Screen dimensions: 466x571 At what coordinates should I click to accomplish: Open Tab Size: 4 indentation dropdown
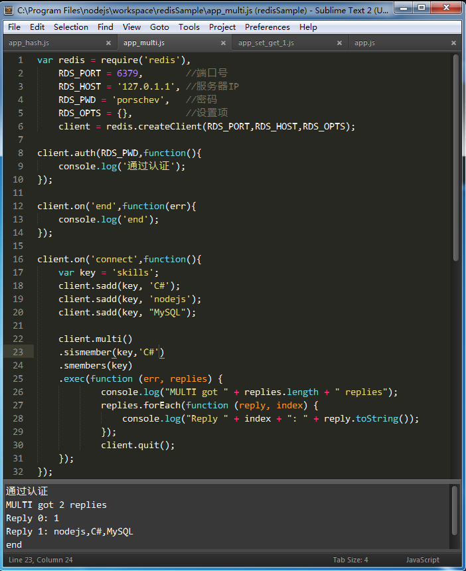[x=350, y=560]
